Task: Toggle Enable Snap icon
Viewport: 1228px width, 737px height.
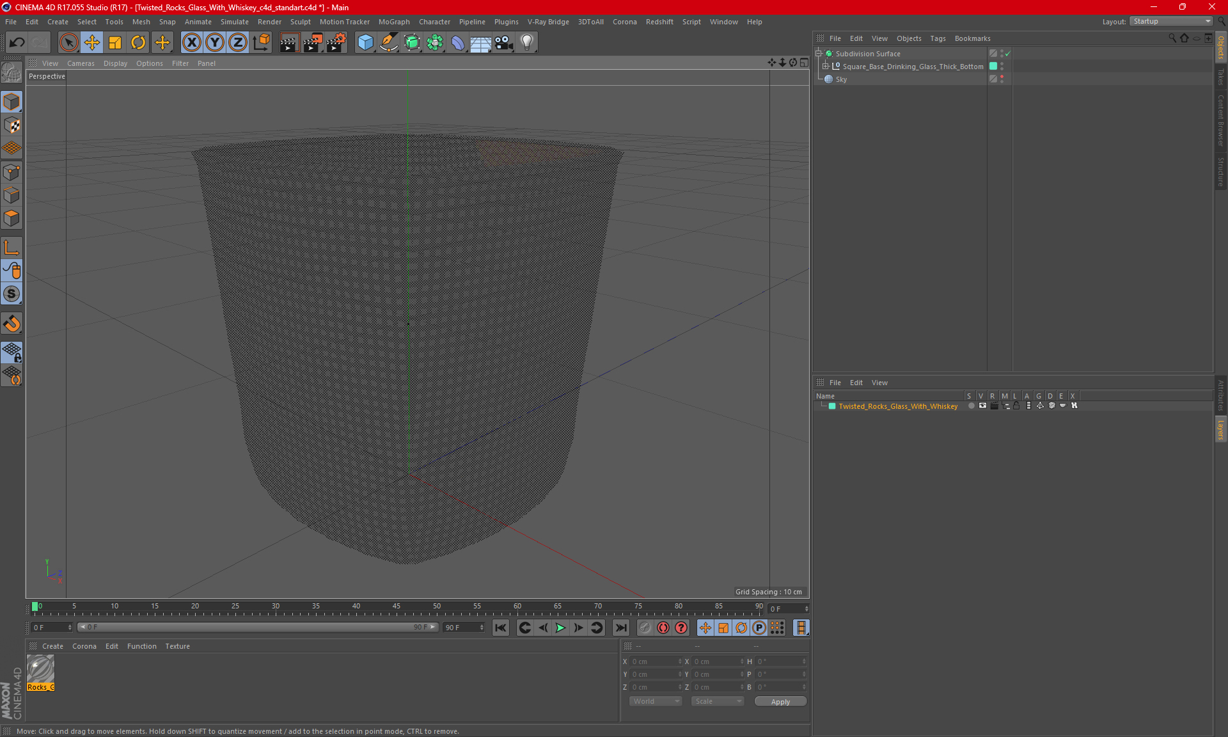Action: 12,294
